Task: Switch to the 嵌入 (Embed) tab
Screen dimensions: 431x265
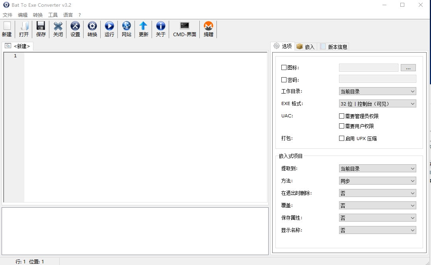Action: tap(306, 47)
